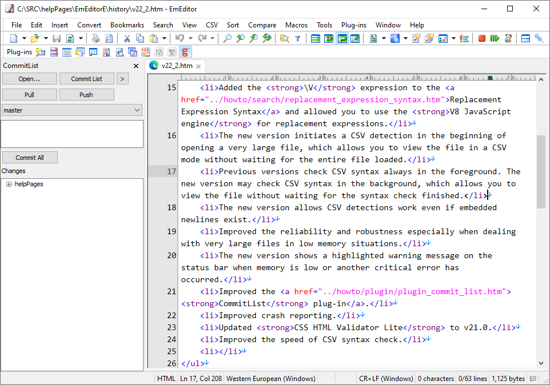Close the v22_2.htm tab
Screen dimensions: 550x385
(198, 66)
